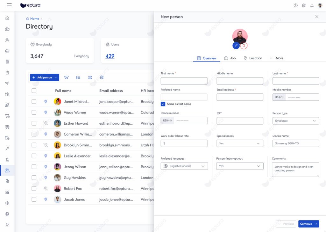This screenshot has width=326, height=232.
Task: Open the Preferred language dropdown
Action: pos(184,166)
